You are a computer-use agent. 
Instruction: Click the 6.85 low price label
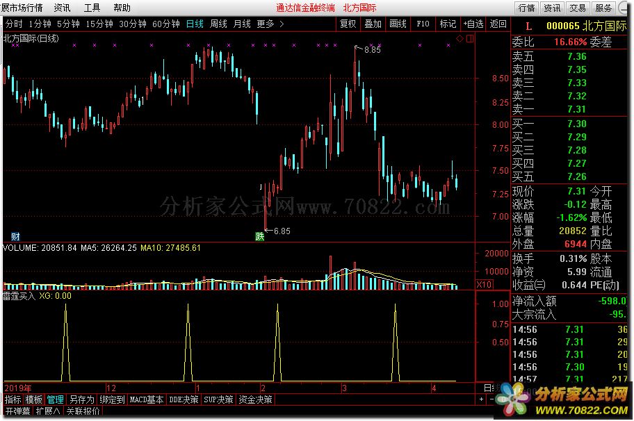tap(282, 231)
